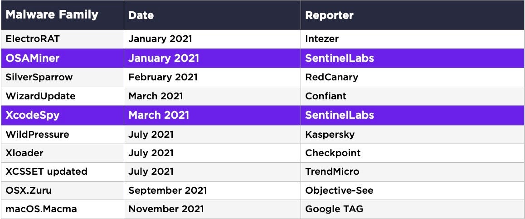Select the RedCanary reporter cell
The height and width of the screenshot is (219, 525).
[x=331, y=77]
